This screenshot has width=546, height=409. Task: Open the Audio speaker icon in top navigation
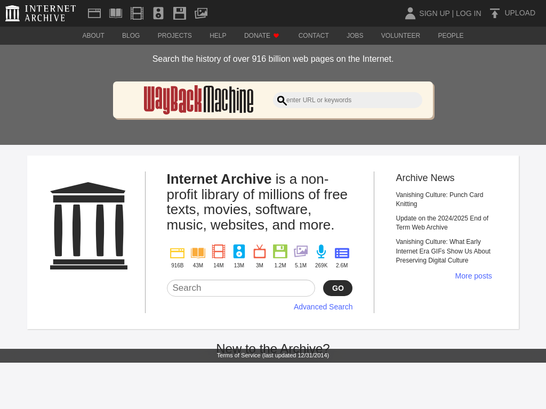(x=158, y=13)
